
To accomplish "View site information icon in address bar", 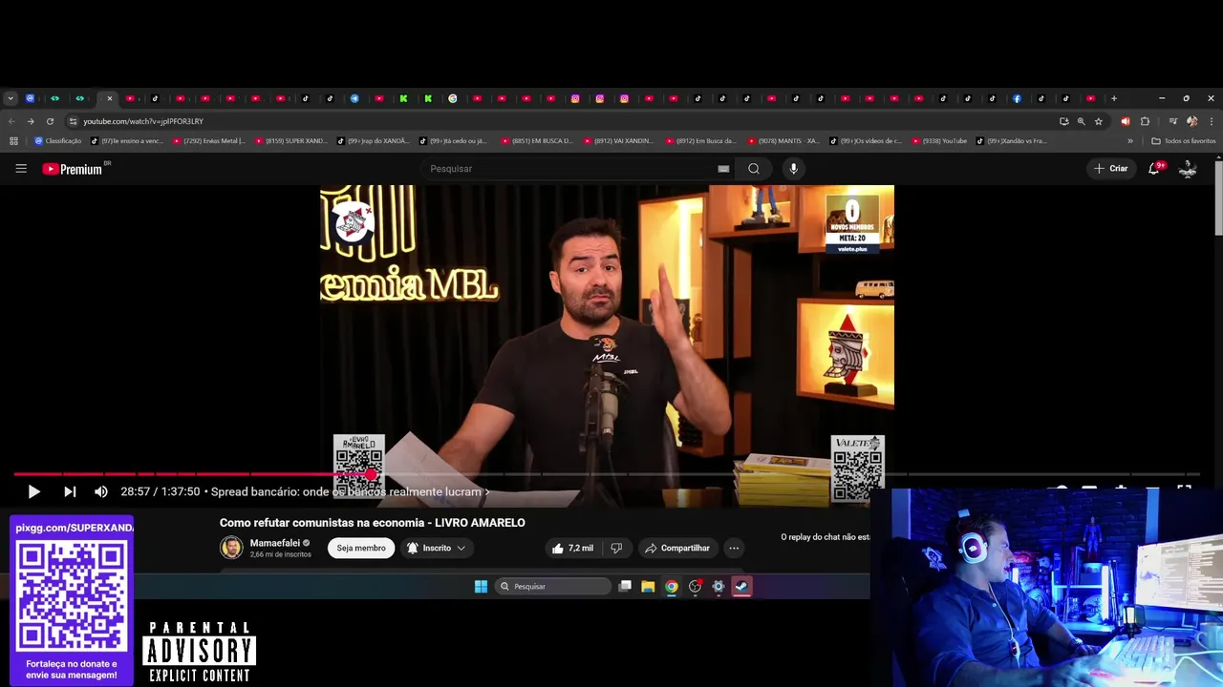I will pyautogui.click(x=73, y=121).
